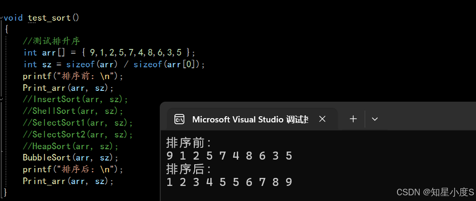Click the commented InsertSort line
476x201 pixels.
tap(76, 99)
